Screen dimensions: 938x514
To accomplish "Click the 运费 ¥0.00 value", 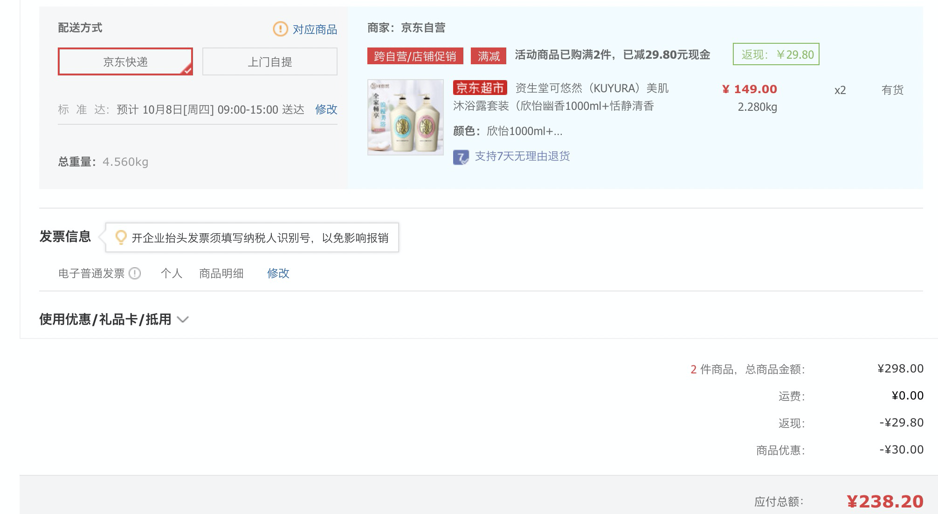I will tap(907, 396).
